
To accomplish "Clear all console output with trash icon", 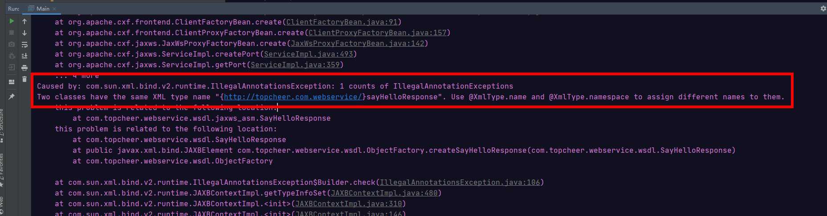I will 24,79.
